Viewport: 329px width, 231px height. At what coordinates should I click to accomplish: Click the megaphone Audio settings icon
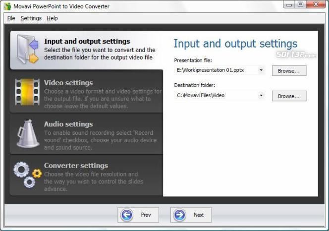27,133
